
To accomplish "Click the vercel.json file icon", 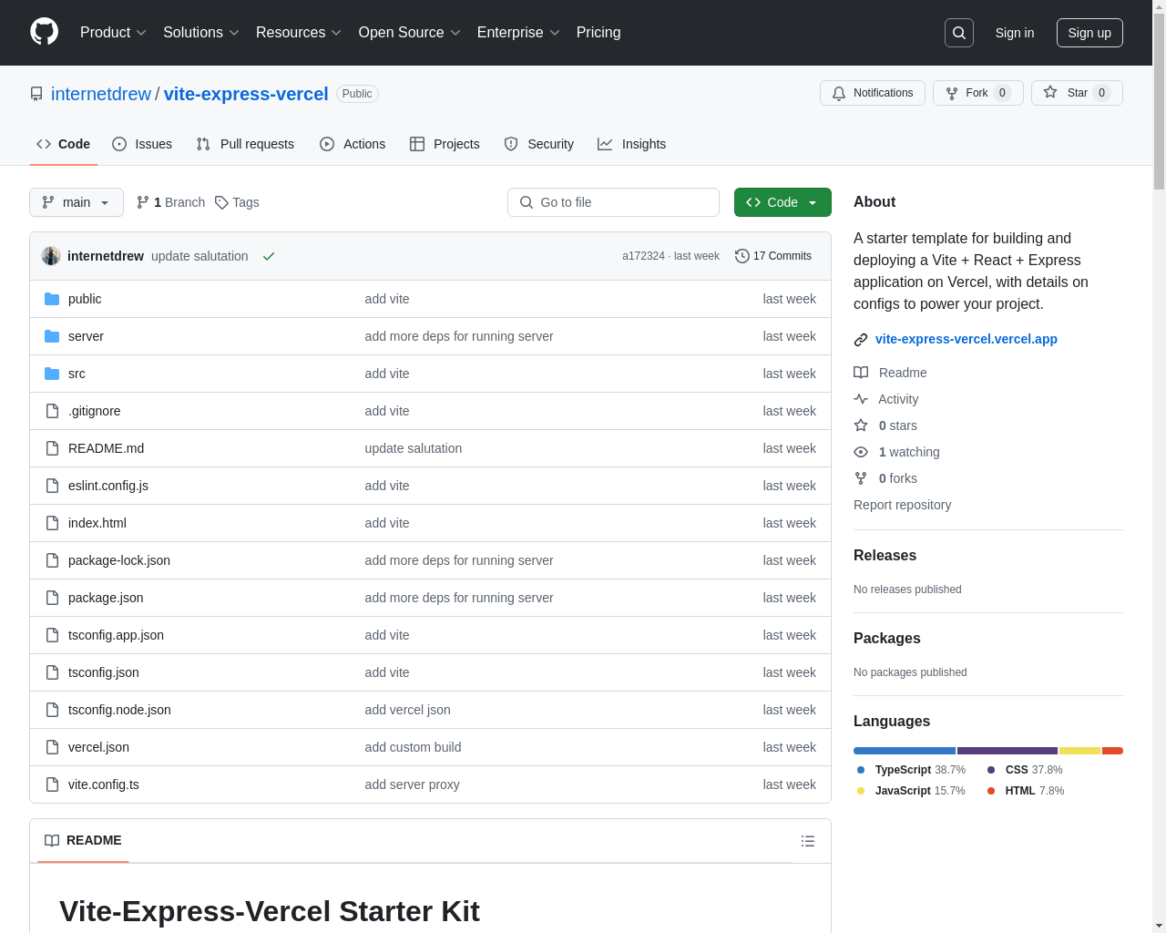I will (52, 747).
